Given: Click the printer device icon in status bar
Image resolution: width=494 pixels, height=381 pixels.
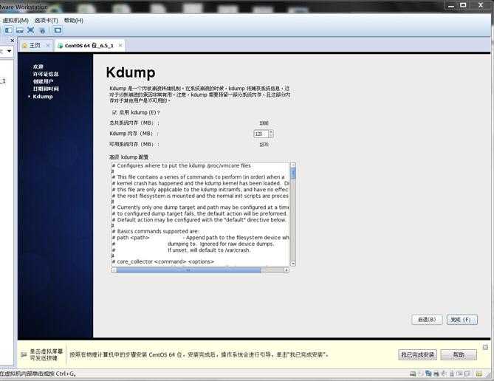Looking at the screenshot, I should [x=436, y=374].
